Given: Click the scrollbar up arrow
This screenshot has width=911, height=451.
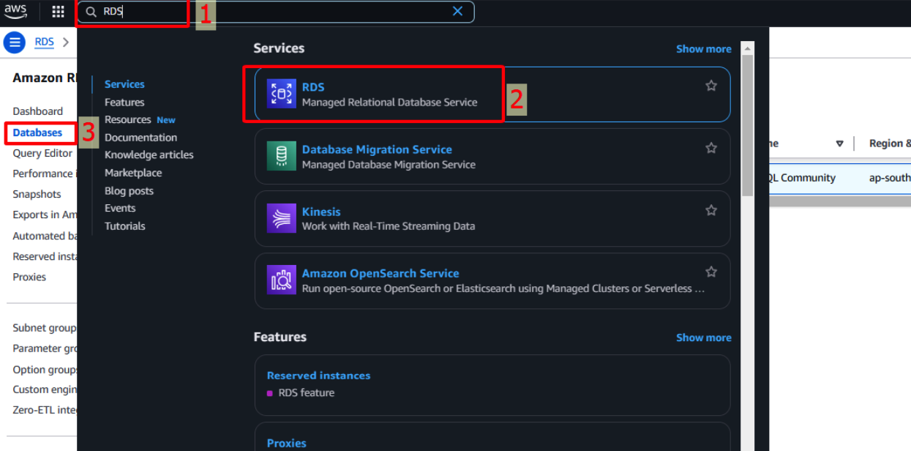Looking at the screenshot, I should click(747, 49).
